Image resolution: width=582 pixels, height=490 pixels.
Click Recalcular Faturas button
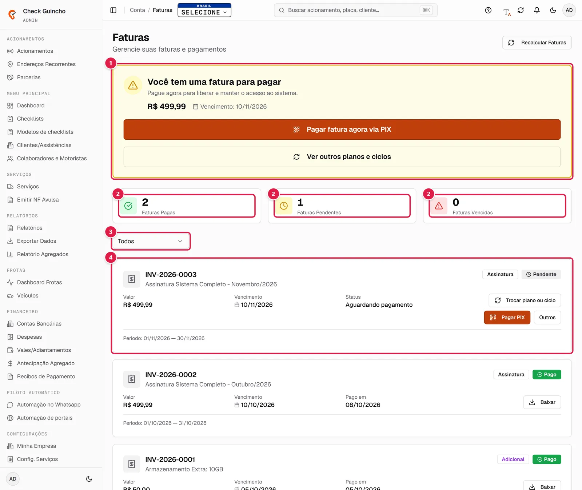pos(537,43)
